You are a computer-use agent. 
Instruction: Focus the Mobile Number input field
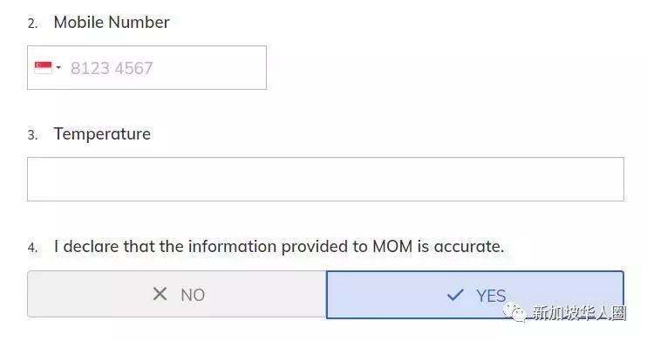[x=146, y=68]
